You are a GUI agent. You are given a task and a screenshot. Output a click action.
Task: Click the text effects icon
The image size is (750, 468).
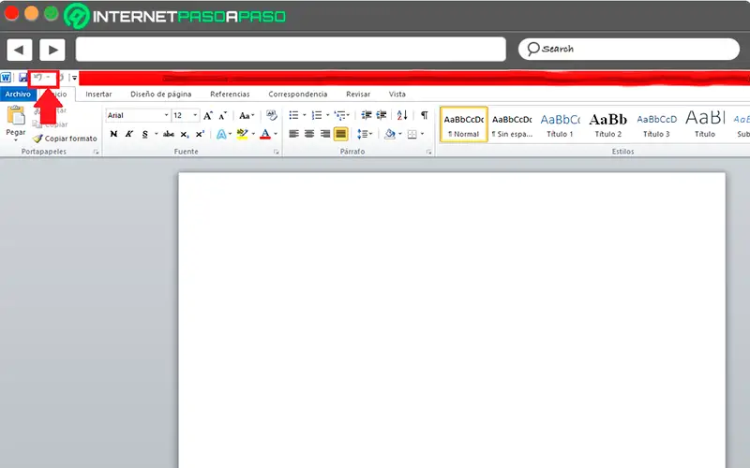(221, 134)
